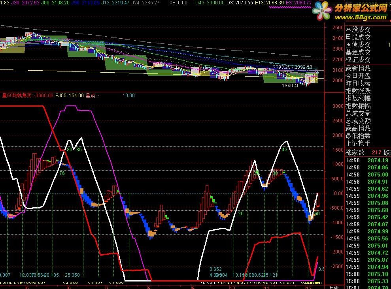Click the 0.00 axis label of the sub-chart
The height and width of the screenshot is (289, 391).
click(339, 193)
